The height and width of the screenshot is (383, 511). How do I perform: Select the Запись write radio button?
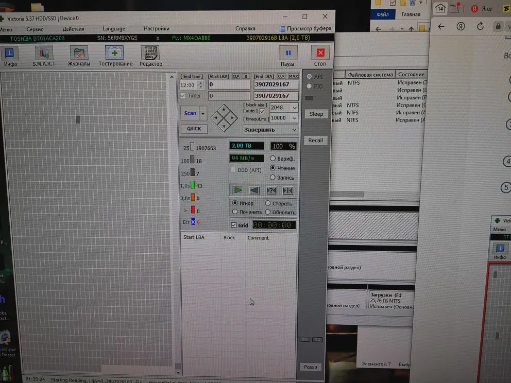[x=273, y=177]
